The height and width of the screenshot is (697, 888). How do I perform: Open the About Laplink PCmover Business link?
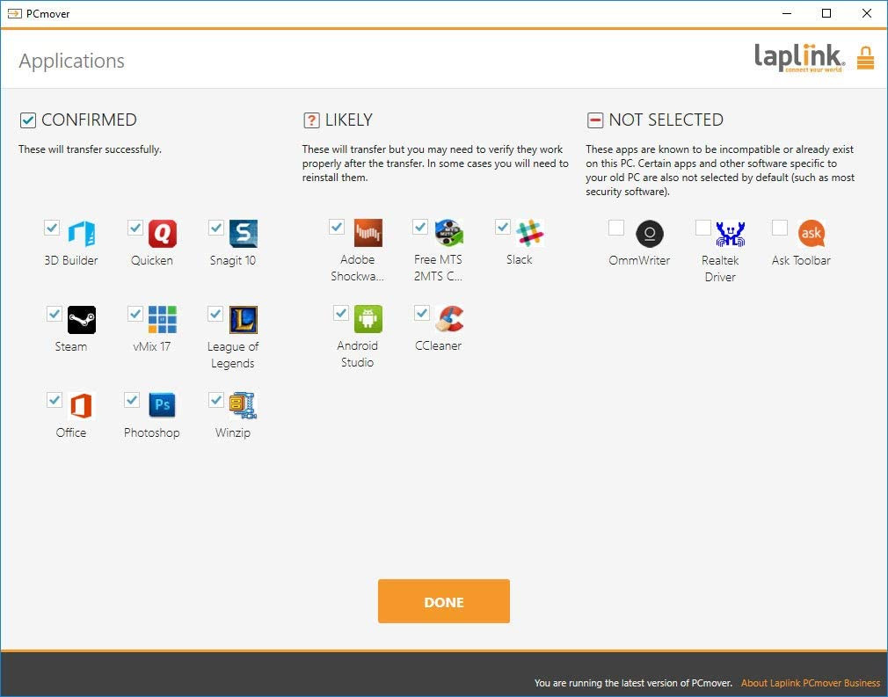coord(810,683)
